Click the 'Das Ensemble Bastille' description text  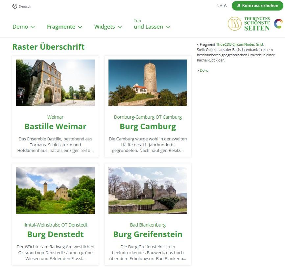click(x=56, y=145)
